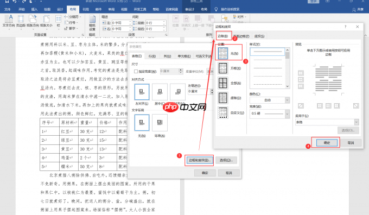Switch to the 引用 ribbon tab

[x=86, y=9]
